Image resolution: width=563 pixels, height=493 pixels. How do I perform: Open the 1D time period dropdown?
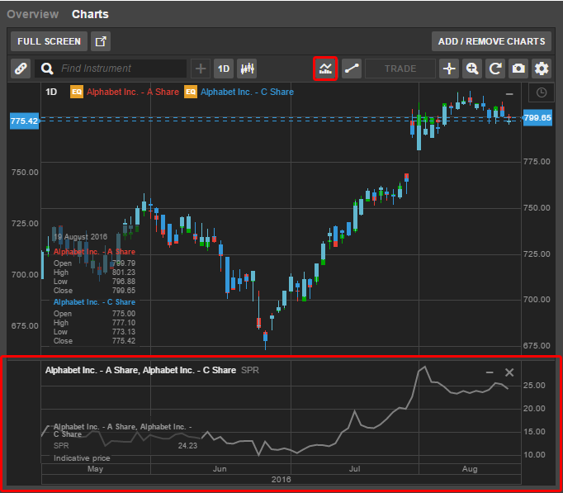(224, 69)
